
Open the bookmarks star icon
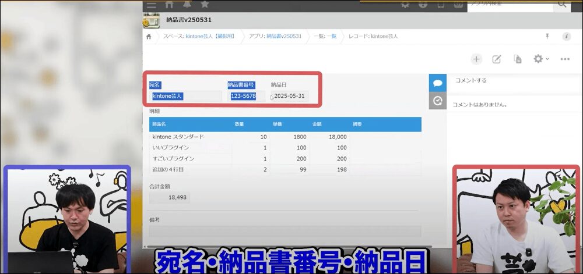(205, 5)
